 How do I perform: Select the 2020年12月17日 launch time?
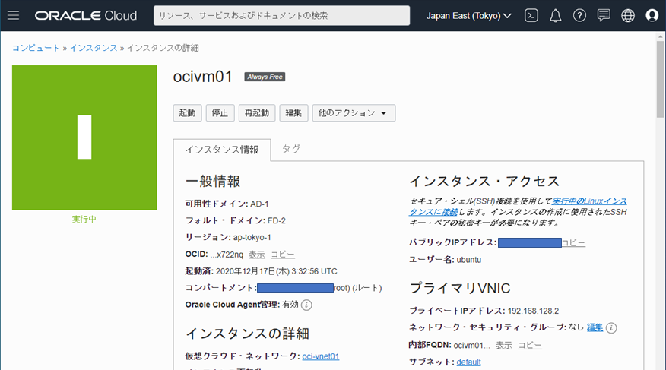(x=277, y=271)
